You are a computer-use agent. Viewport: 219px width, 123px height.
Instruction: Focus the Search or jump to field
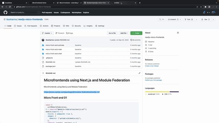[24, 12]
